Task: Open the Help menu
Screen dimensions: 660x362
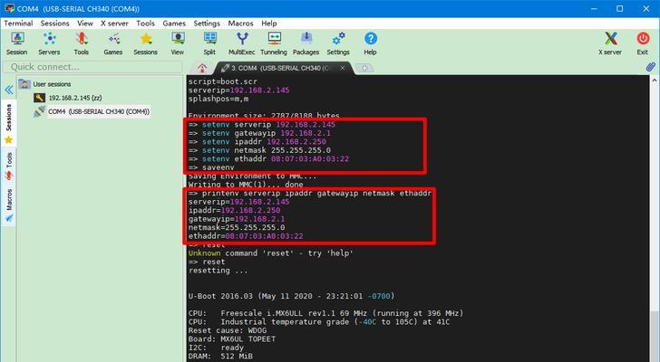Action: (x=269, y=24)
